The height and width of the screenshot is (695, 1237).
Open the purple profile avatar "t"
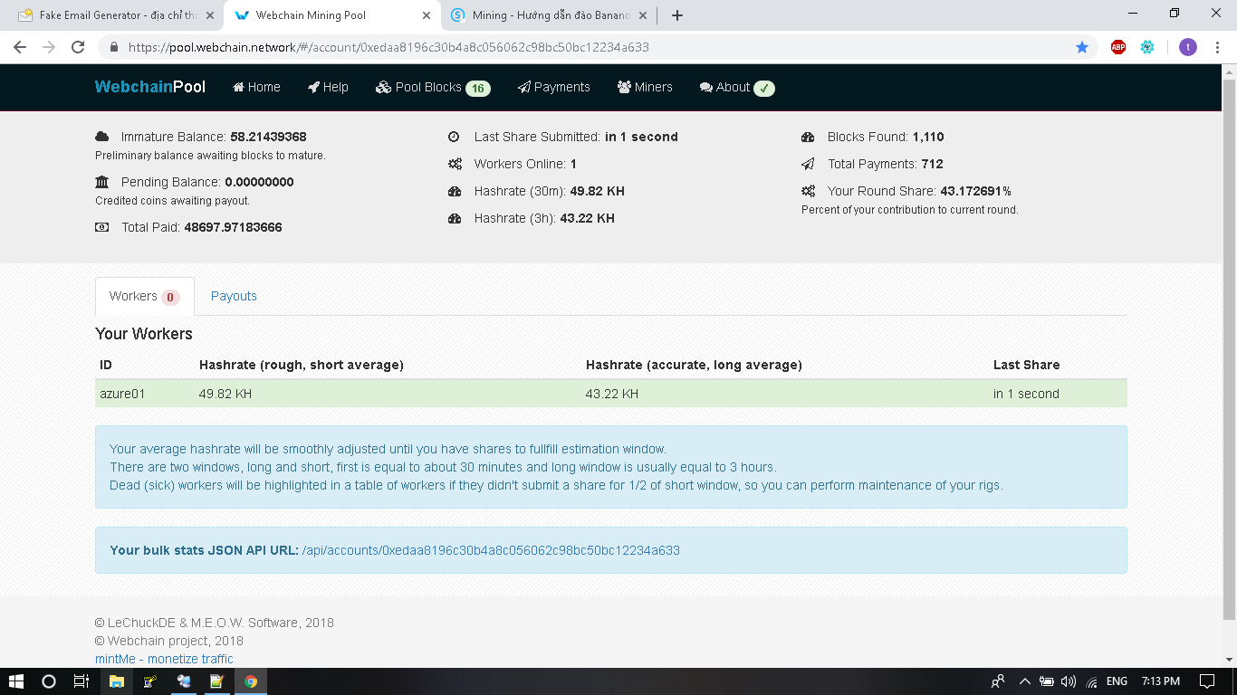pyautogui.click(x=1188, y=47)
